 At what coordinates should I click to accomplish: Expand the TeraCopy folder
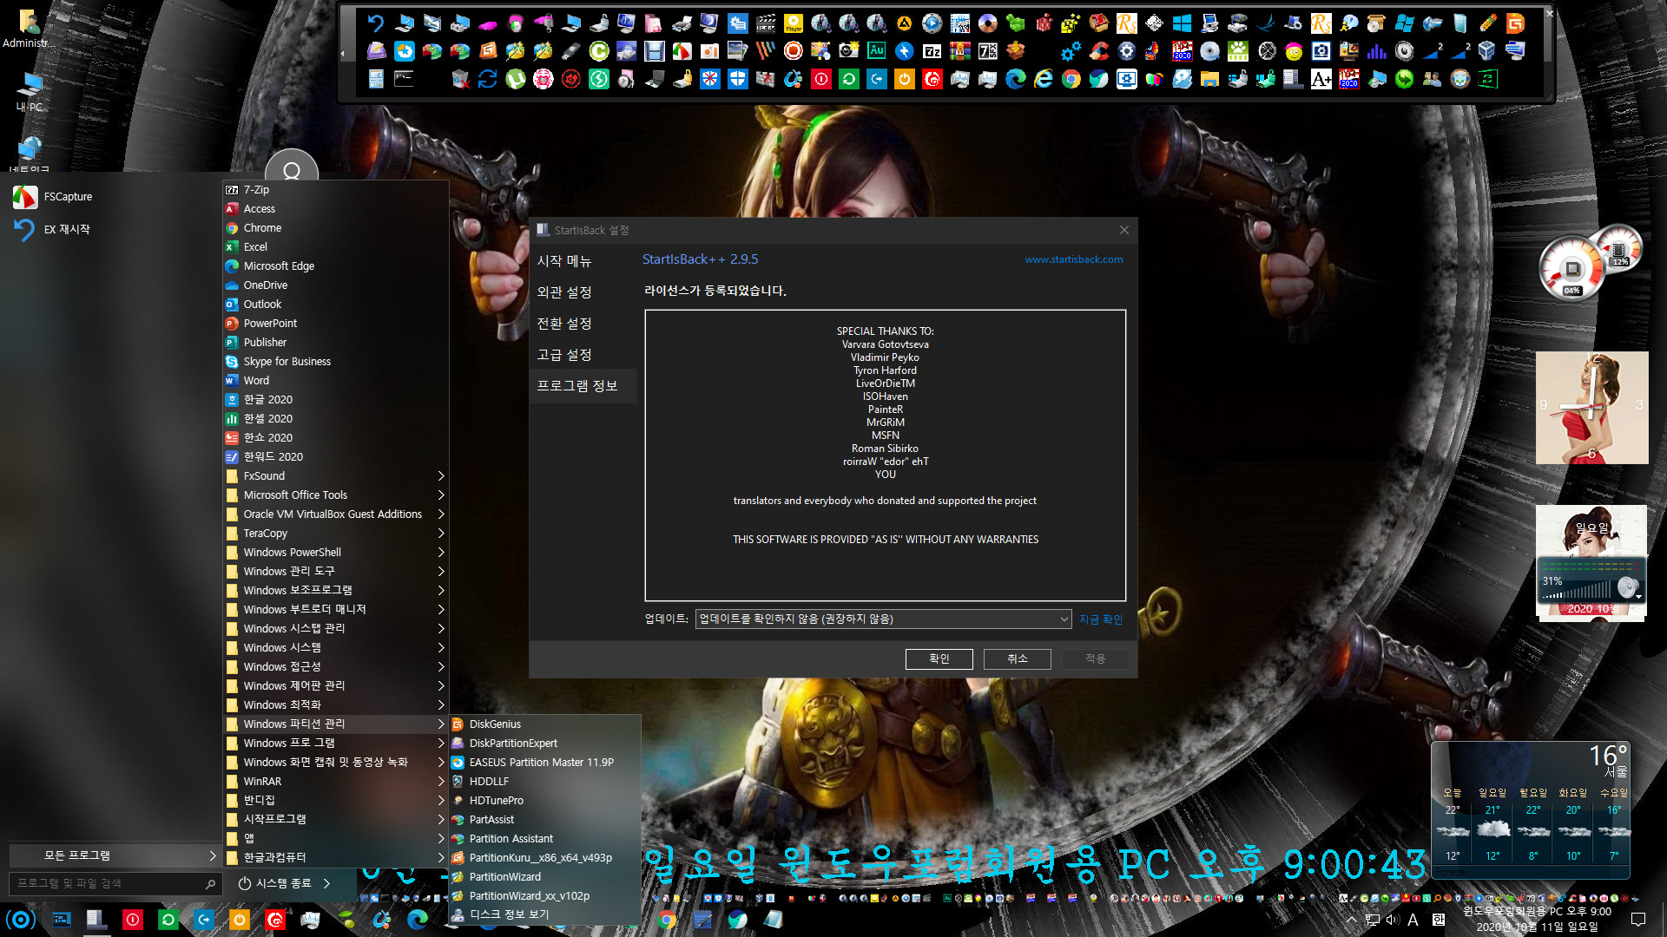point(335,533)
